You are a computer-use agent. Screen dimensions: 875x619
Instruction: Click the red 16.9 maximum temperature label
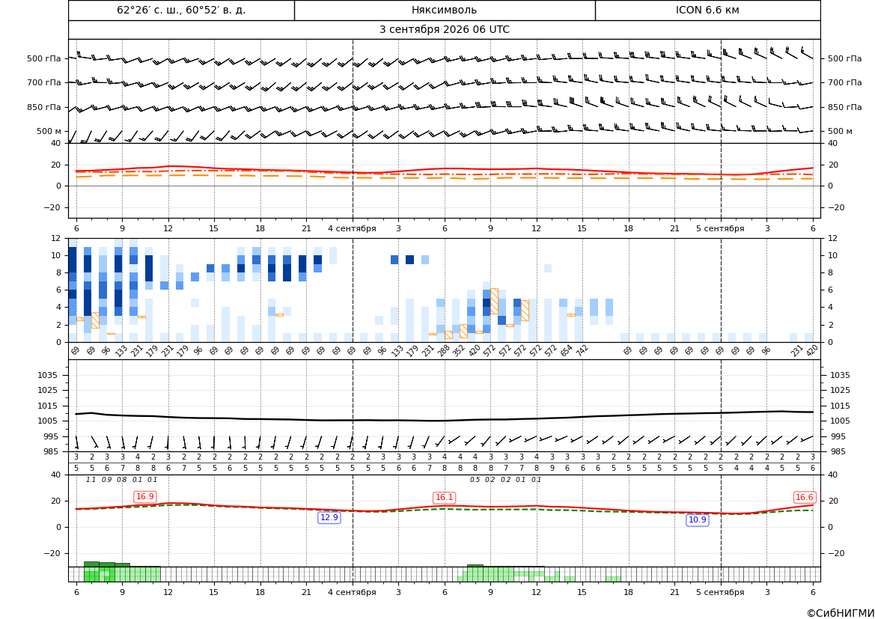[x=145, y=496]
